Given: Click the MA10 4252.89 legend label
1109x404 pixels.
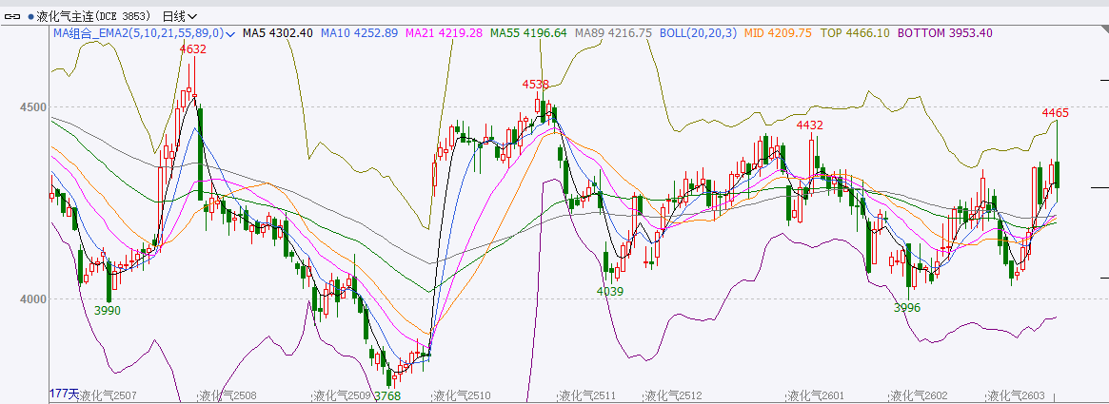Looking at the screenshot, I should click(359, 33).
